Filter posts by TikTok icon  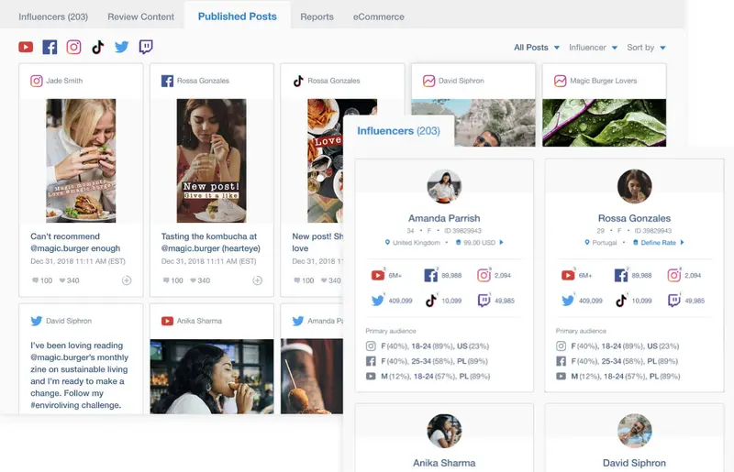(x=97, y=48)
